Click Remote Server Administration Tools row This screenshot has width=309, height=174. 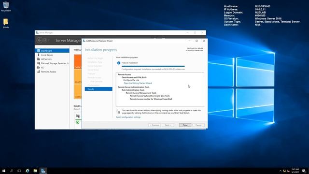click(133, 87)
